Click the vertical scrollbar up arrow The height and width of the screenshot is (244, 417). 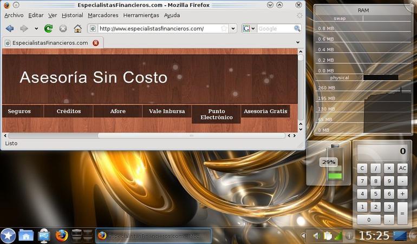click(x=301, y=51)
